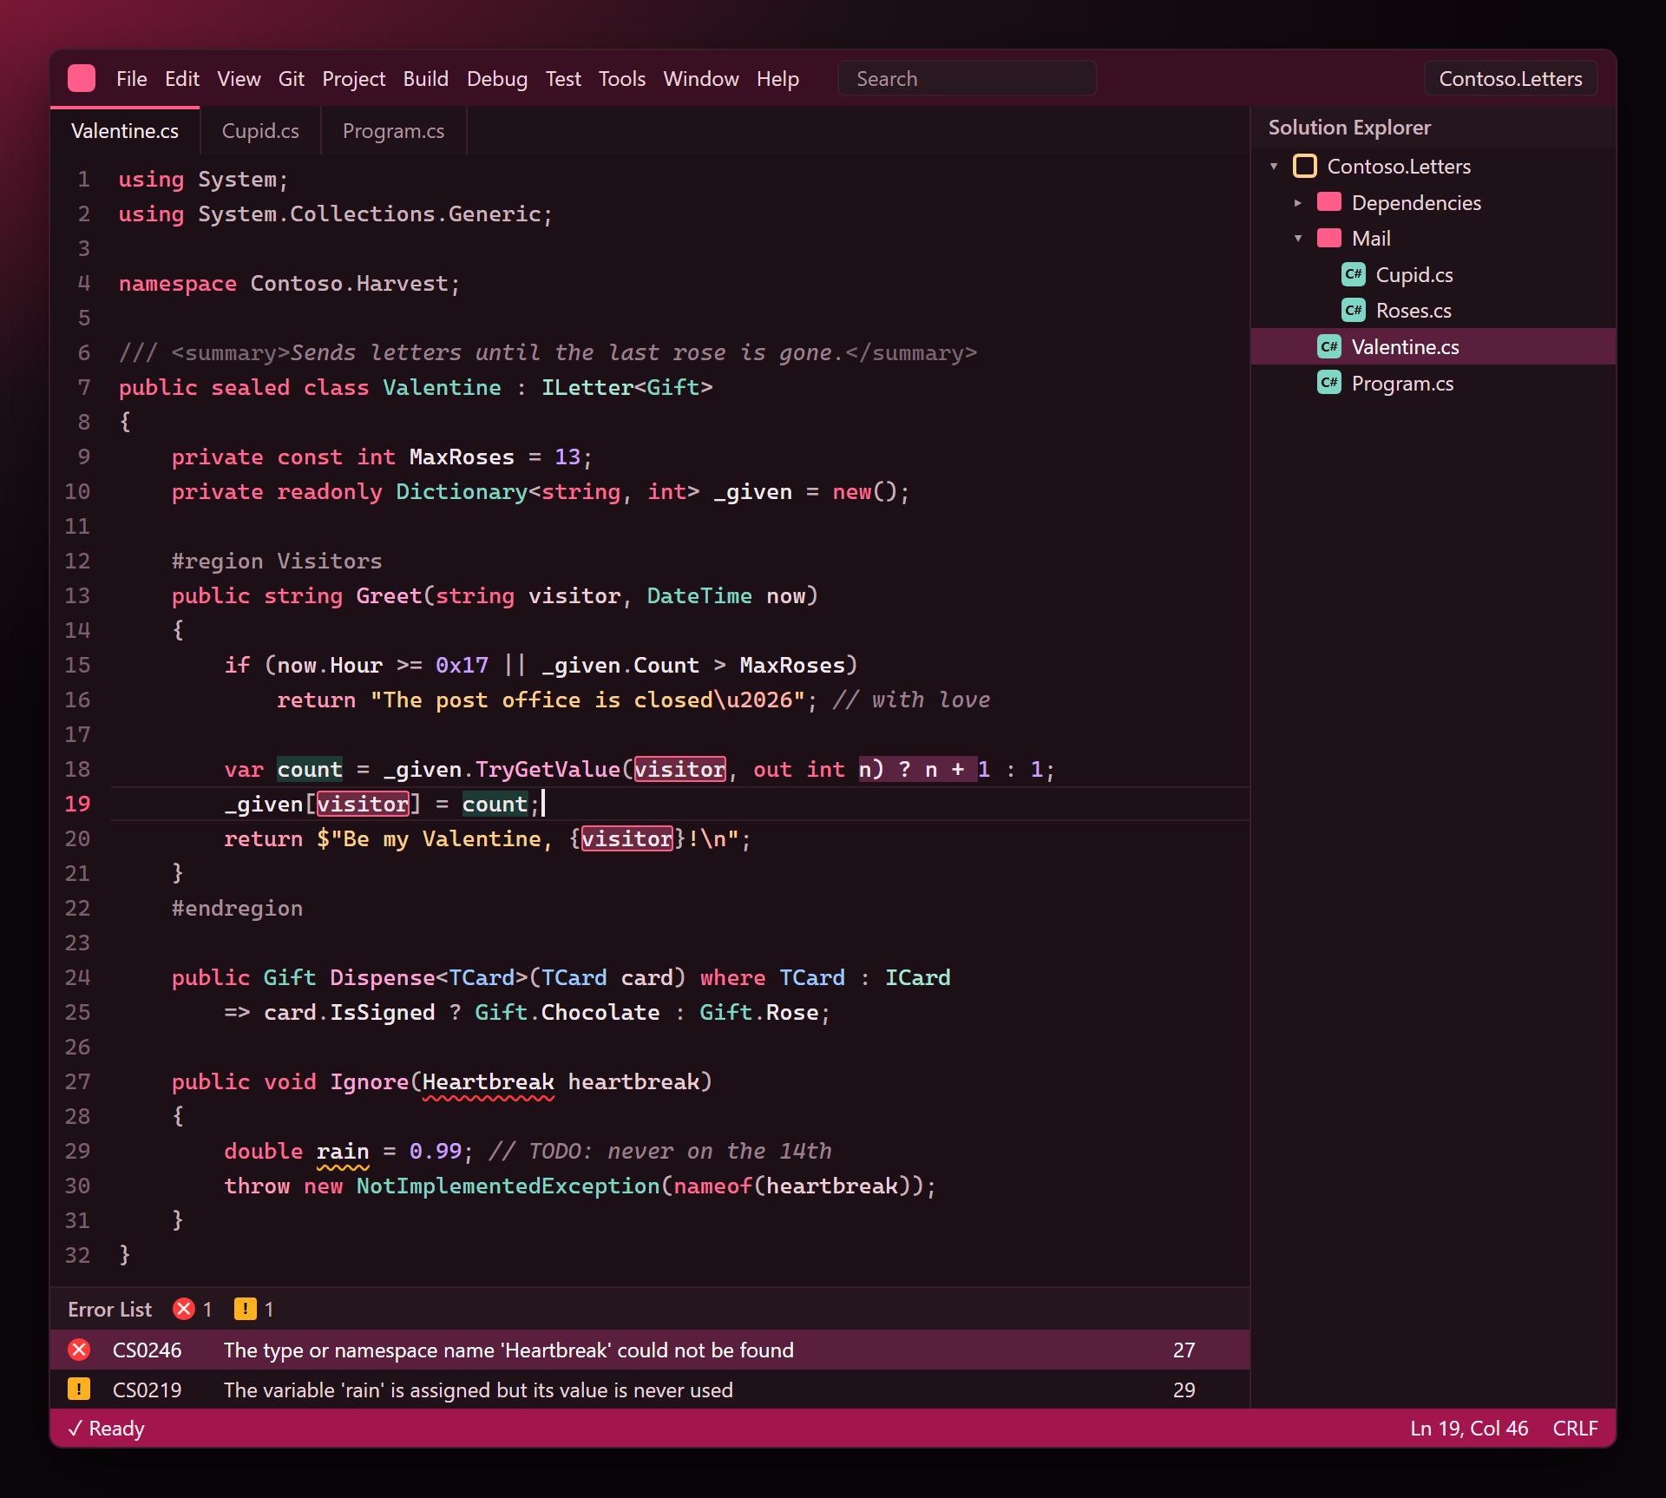Click the red error icon for CS0246
The image size is (1666, 1498).
79,1350
